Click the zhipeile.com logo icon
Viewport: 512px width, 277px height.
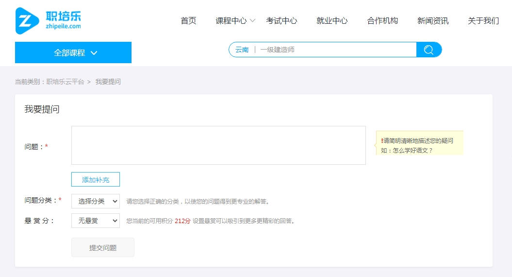pos(27,20)
